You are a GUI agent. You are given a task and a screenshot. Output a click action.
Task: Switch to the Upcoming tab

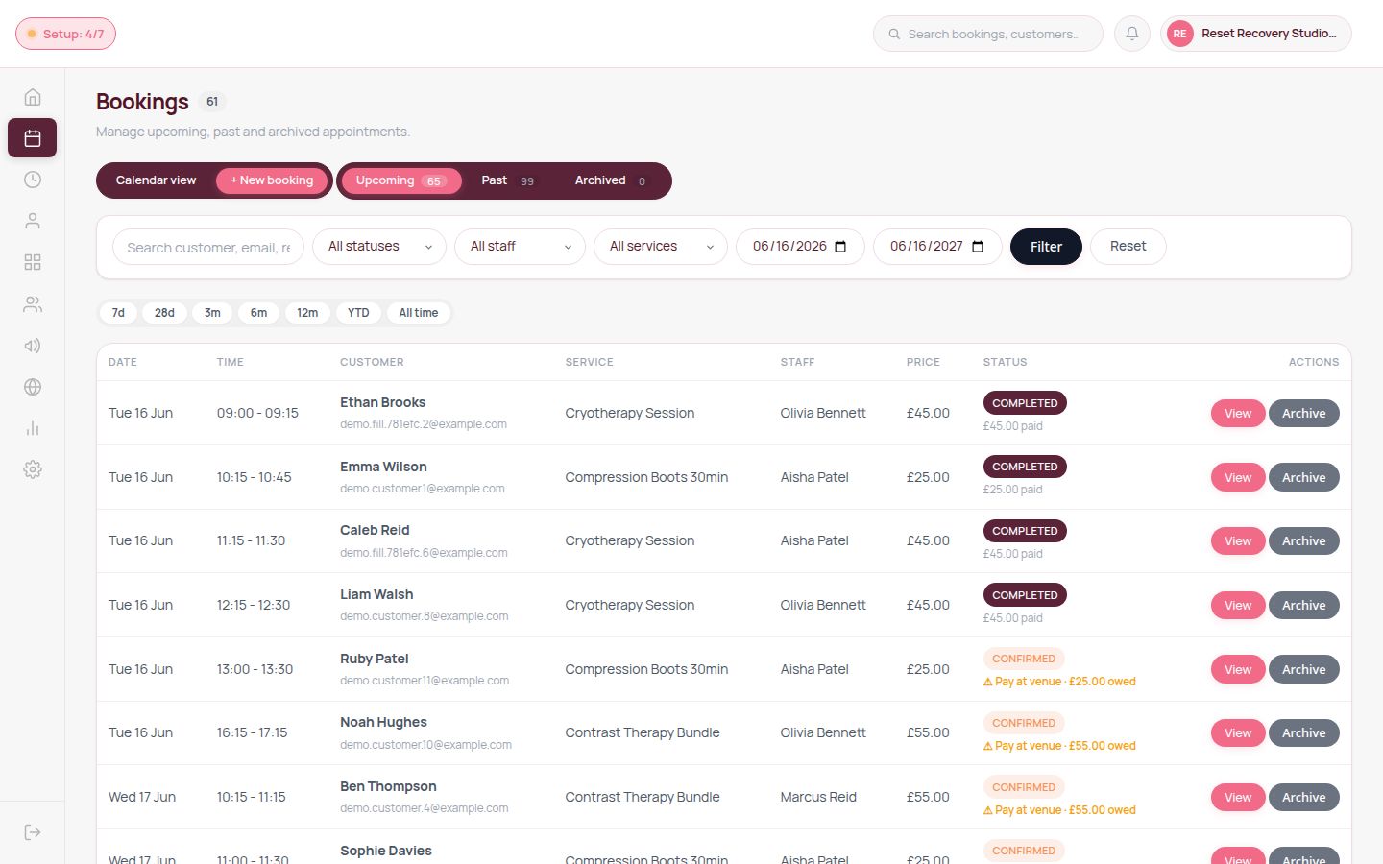click(401, 180)
